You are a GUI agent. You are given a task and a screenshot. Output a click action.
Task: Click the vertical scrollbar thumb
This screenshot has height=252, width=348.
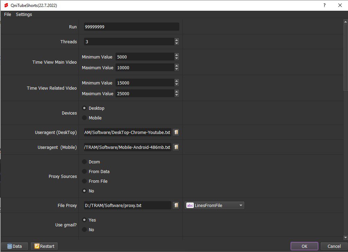point(346,57)
